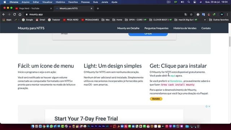Click the red download extension icon
This screenshot has width=231, height=130.
209,14
